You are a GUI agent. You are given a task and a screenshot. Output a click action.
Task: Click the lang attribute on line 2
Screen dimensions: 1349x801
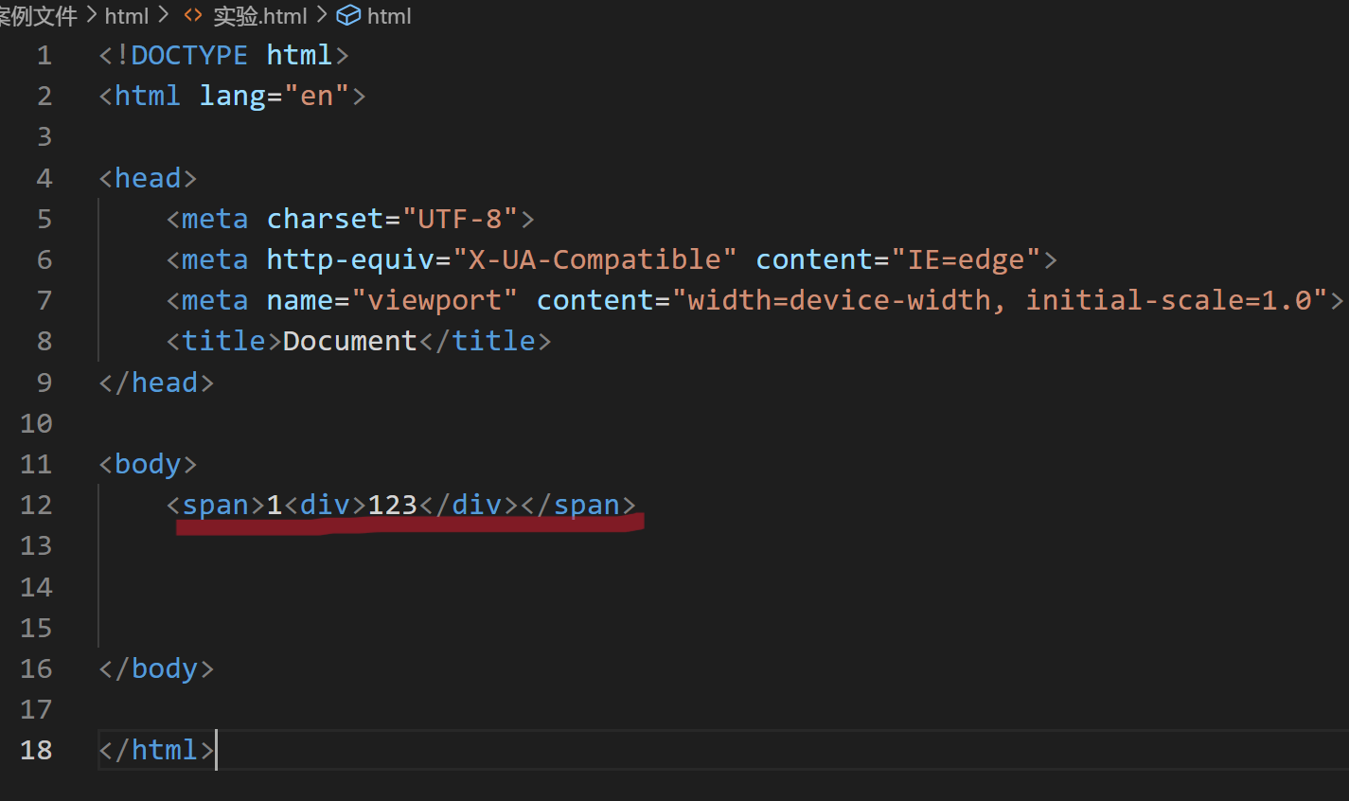pyautogui.click(x=233, y=96)
